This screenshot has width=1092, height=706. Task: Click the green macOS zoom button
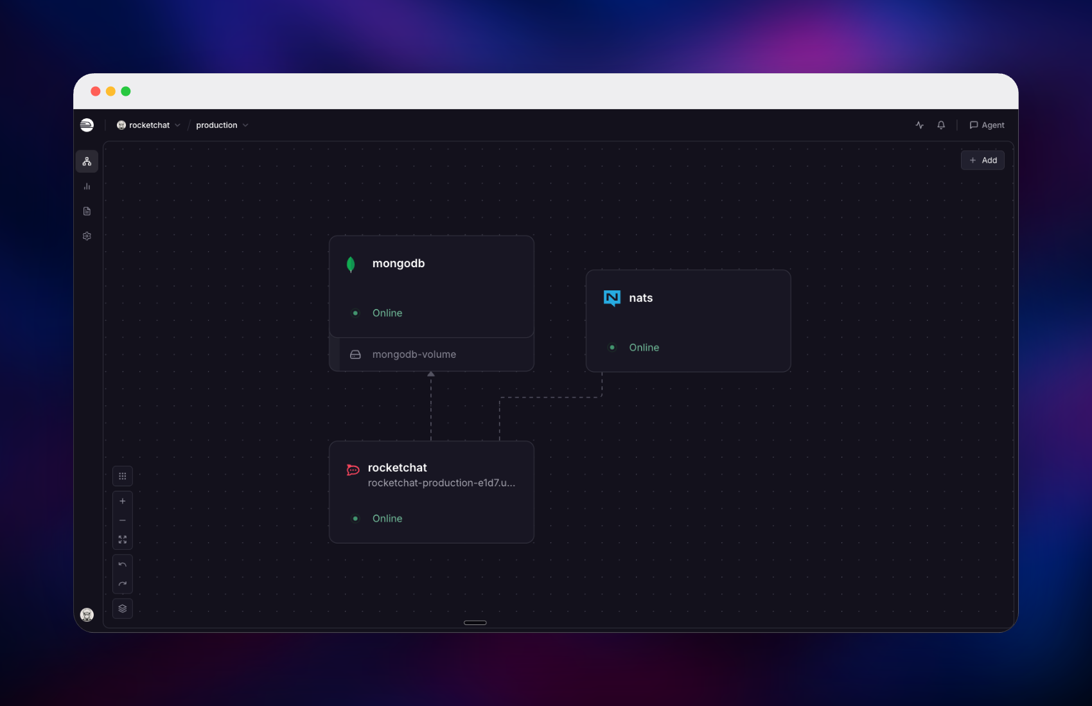tap(126, 91)
